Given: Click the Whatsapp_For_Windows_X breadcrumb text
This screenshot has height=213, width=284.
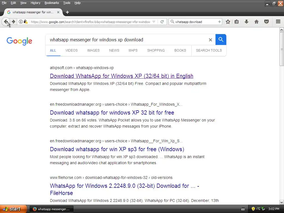Looking at the screenshot, I should pyautogui.click(x=156, y=104).
